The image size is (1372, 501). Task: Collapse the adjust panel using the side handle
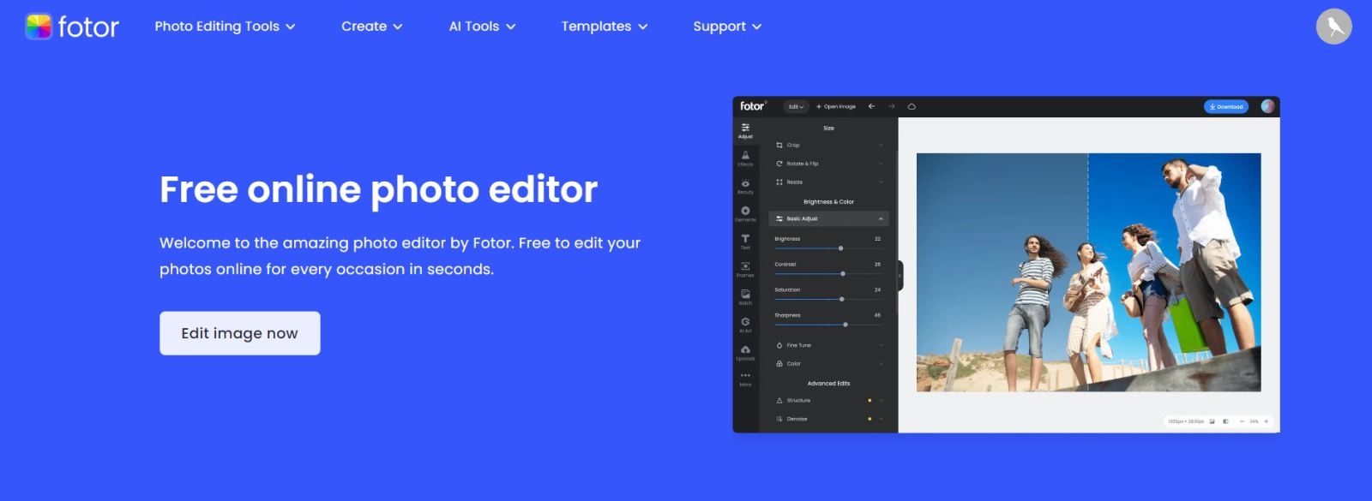[x=900, y=276]
